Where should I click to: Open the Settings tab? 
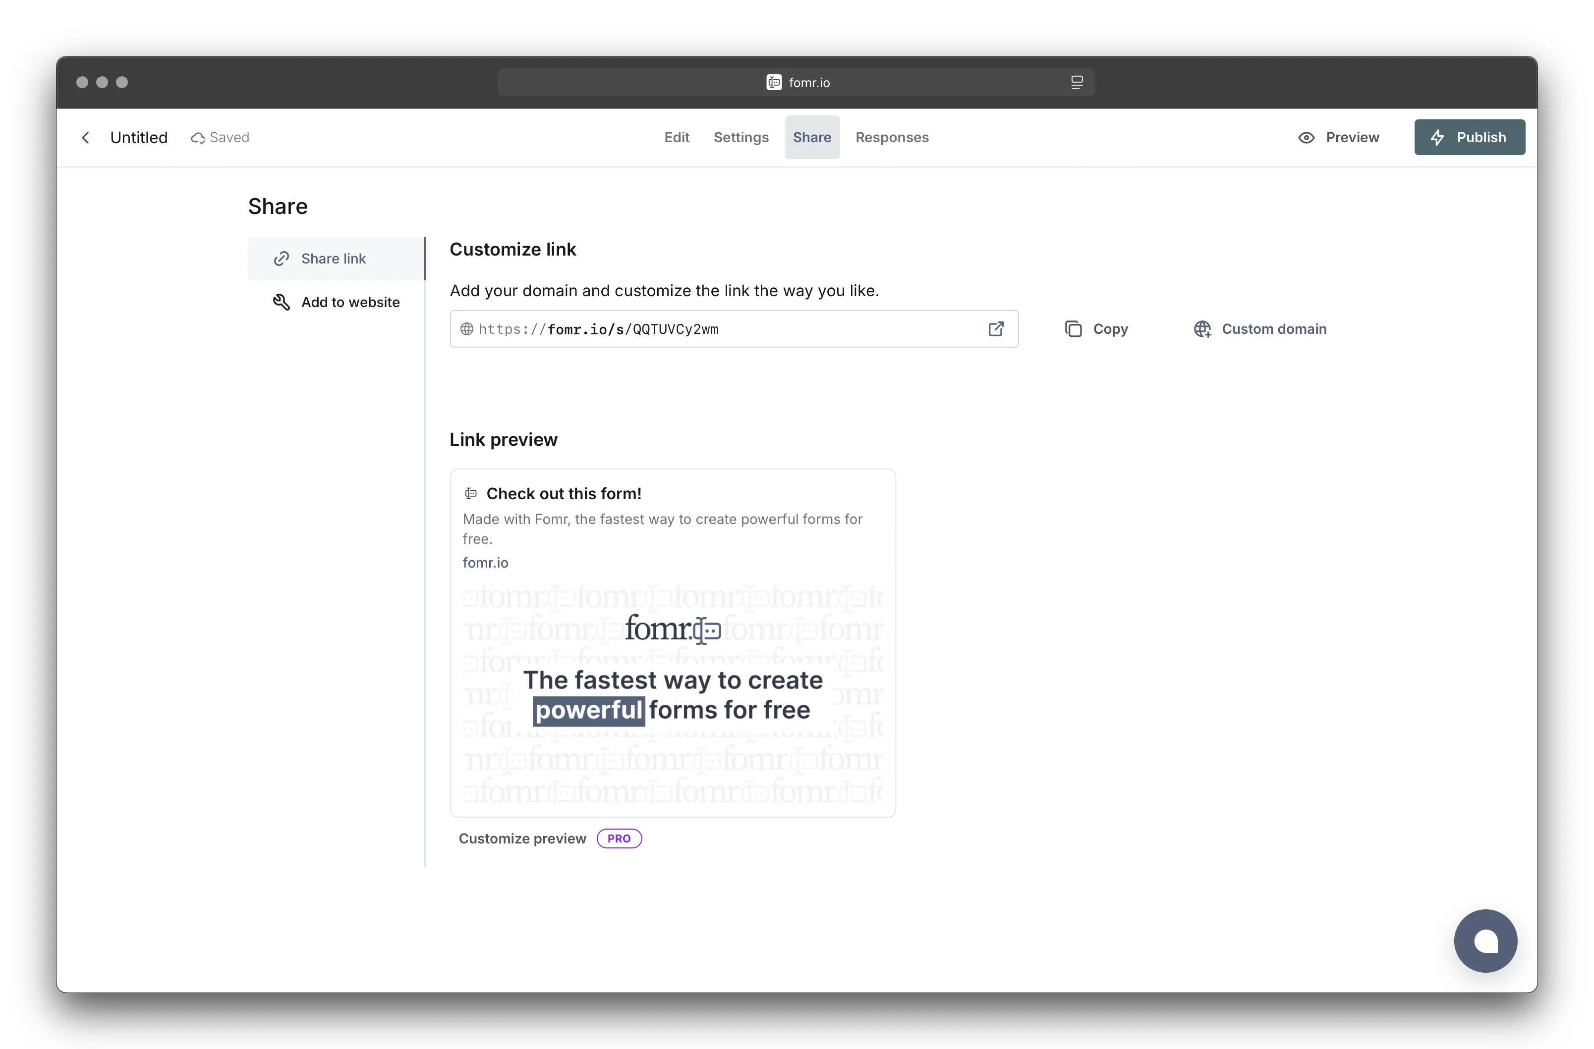click(740, 137)
